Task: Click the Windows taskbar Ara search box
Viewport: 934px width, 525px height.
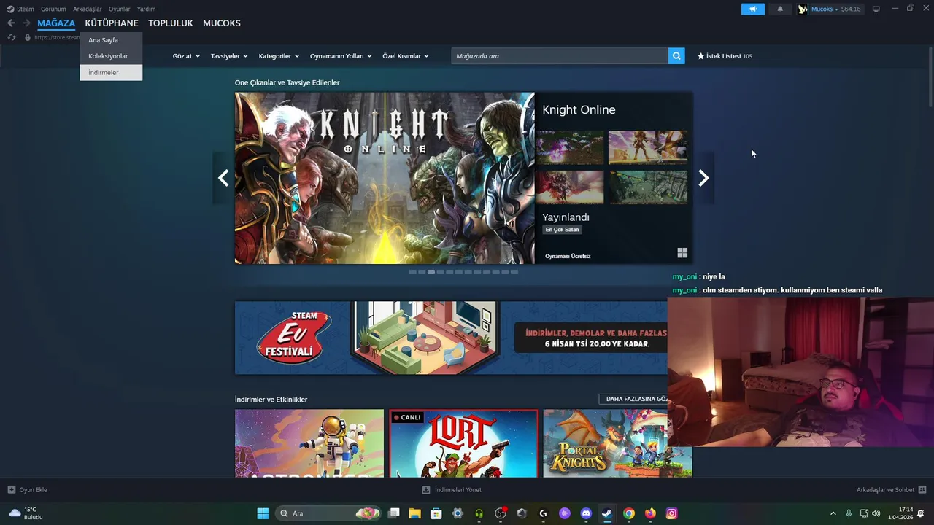Action: tap(330, 513)
